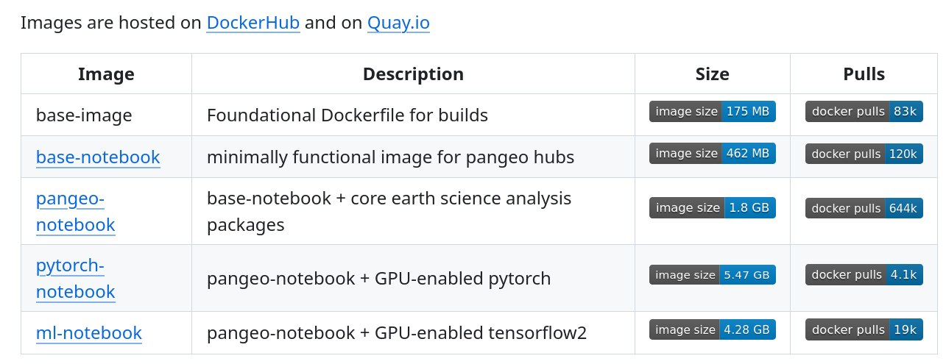Click the 5.47 GB image size badge
Screen dimensions: 946x364
(712, 275)
